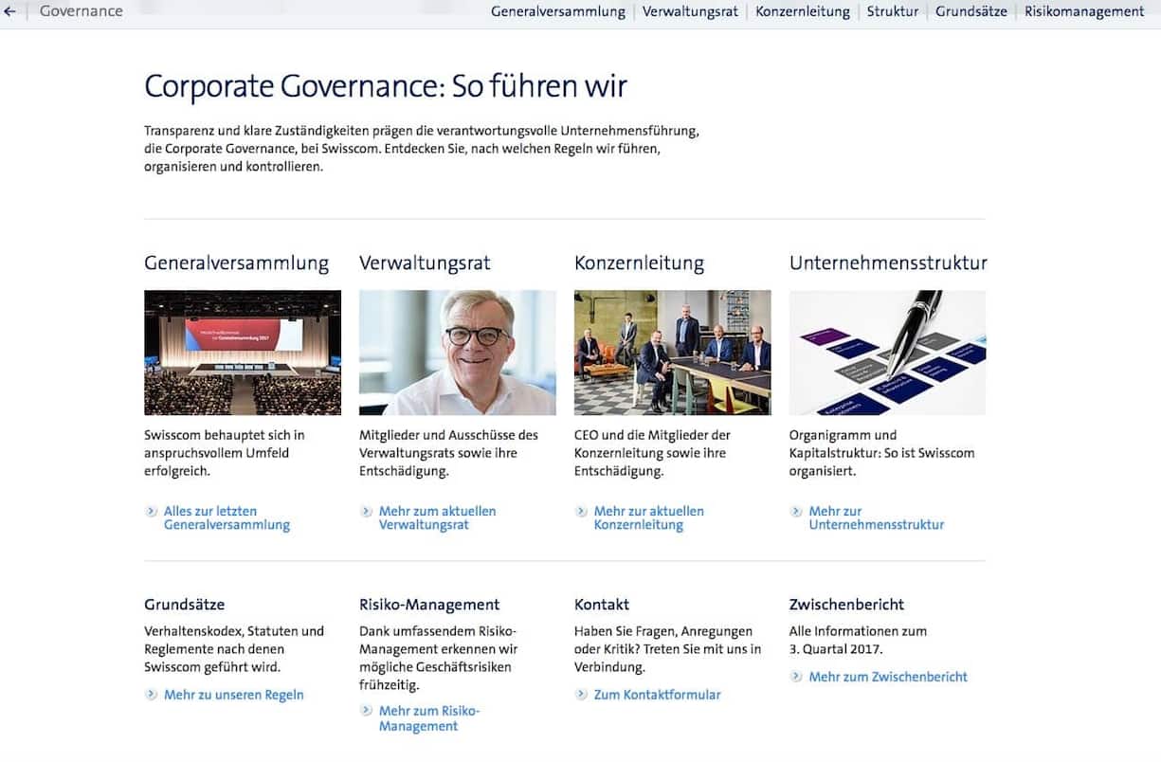
Task: Open the Generalversammlung navigation item
Action: point(558,11)
